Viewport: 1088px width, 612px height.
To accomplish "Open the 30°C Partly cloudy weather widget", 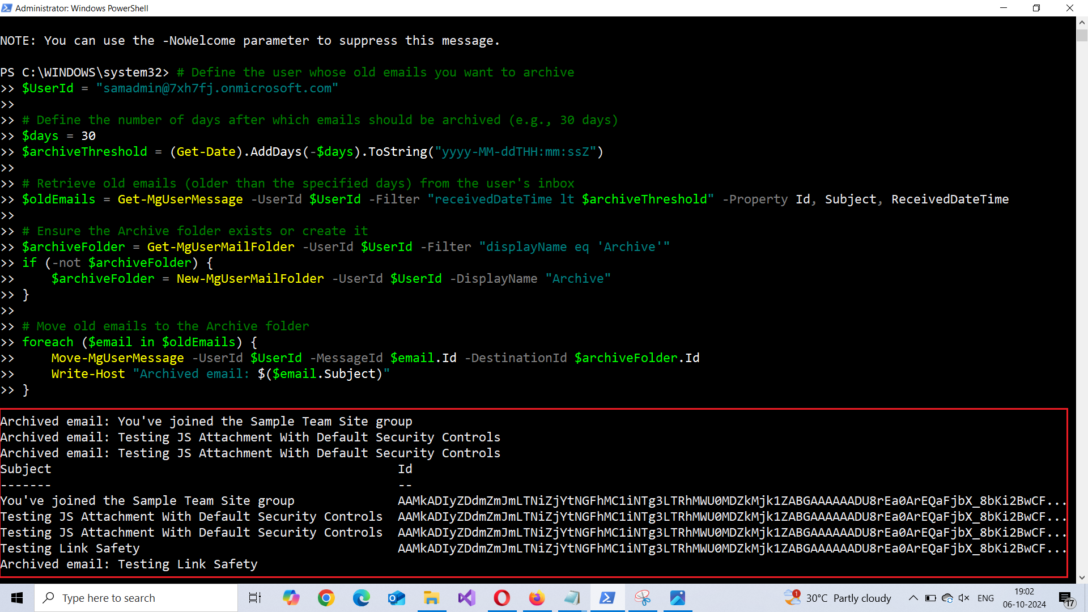I will click(839, 598).
